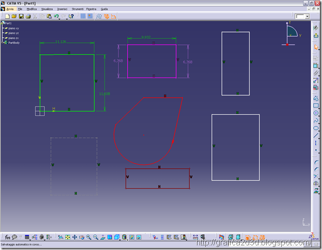This screenshot has width=322, height=250.
Task: Undo the last action with green arrow
Action: tap(56, 16)
